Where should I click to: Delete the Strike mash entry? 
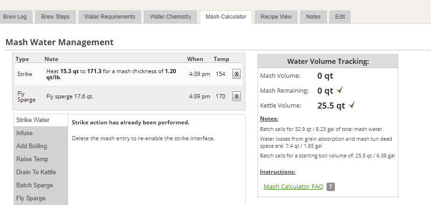(236, 74)
